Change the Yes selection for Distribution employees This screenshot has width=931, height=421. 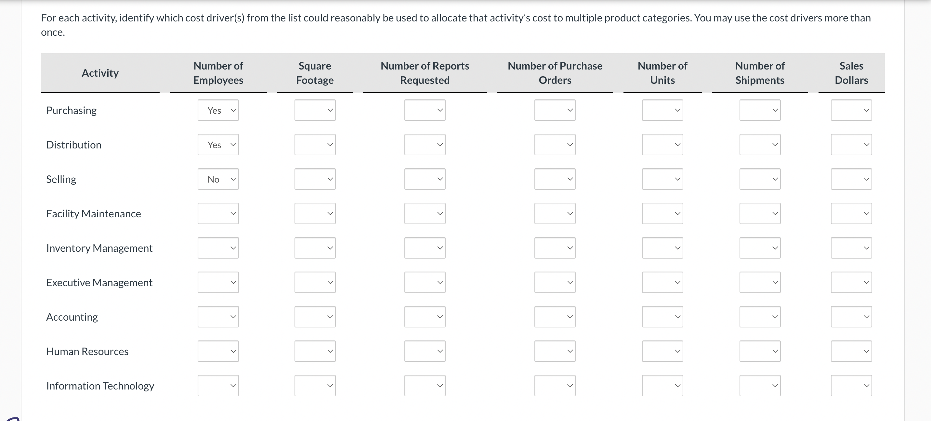click(x=218, y=145)
